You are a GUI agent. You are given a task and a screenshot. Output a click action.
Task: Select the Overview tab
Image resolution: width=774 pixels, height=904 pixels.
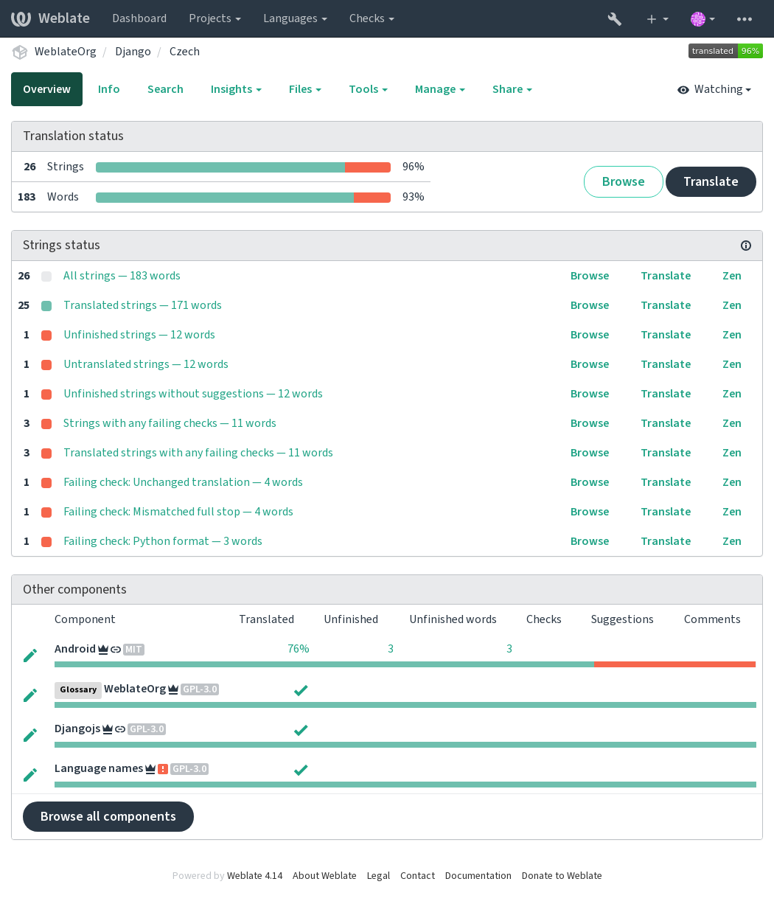pos(46,89)
